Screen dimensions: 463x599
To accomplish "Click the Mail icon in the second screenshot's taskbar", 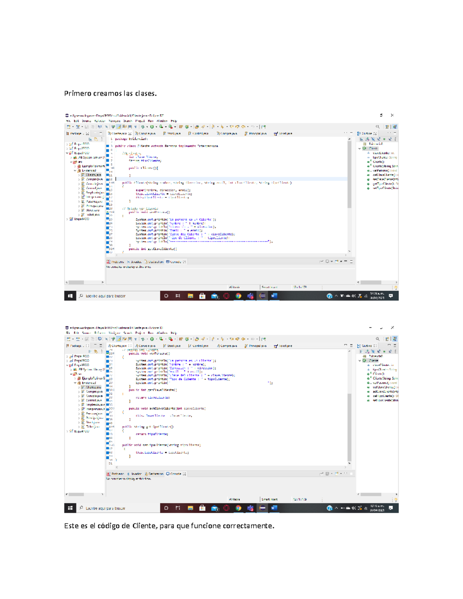I will click(215, 508).
